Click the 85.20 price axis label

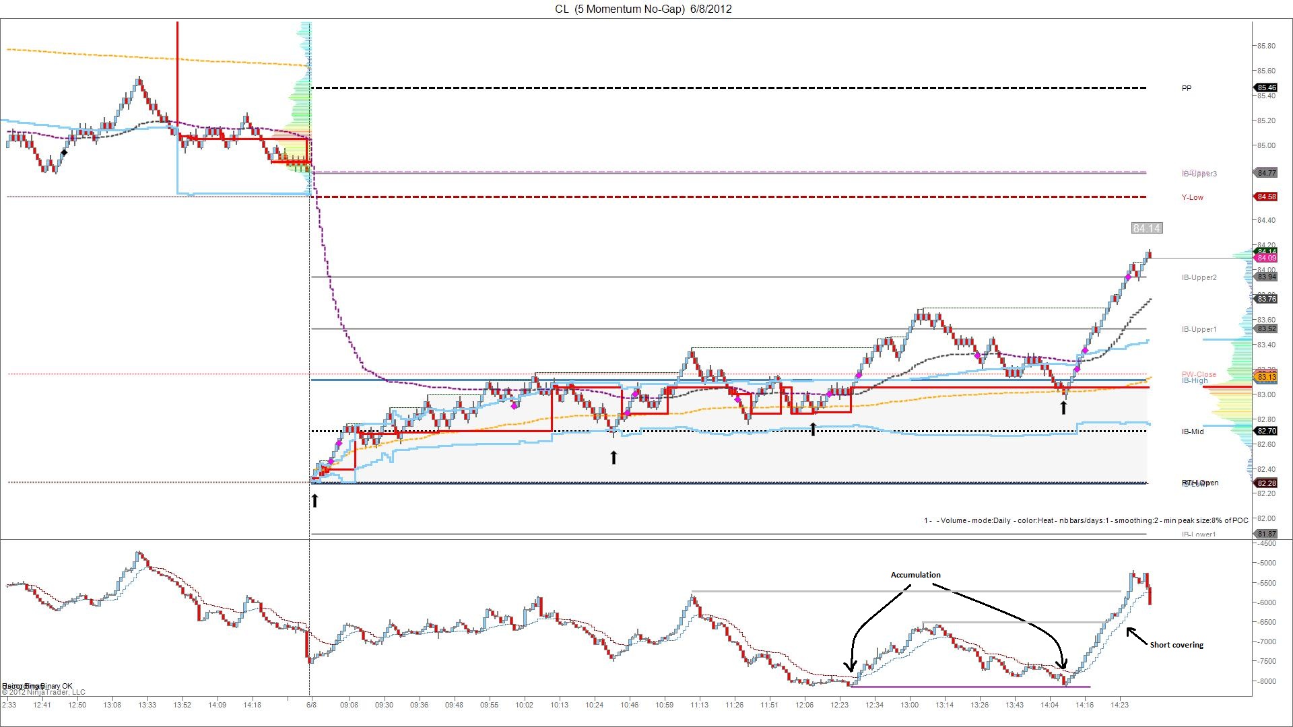point(1266,120)
